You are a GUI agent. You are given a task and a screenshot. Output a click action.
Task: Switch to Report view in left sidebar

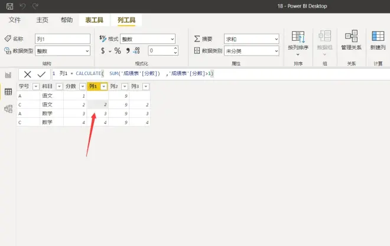click(x=8, y=75)
